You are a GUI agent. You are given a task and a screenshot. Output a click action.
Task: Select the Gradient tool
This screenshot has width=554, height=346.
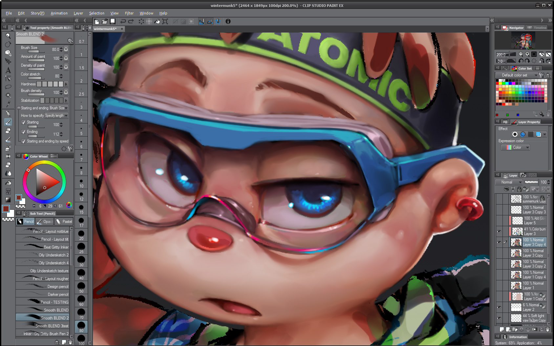(8, 200)
